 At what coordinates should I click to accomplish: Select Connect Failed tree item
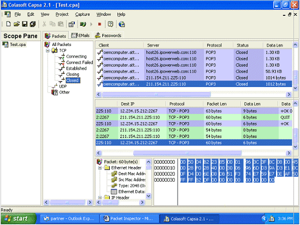(79, 62)
